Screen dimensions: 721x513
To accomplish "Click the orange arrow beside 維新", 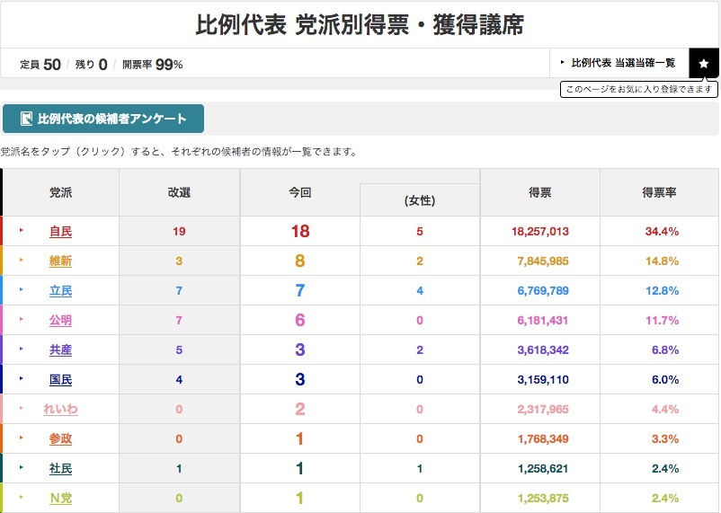I will click(22, 260).
